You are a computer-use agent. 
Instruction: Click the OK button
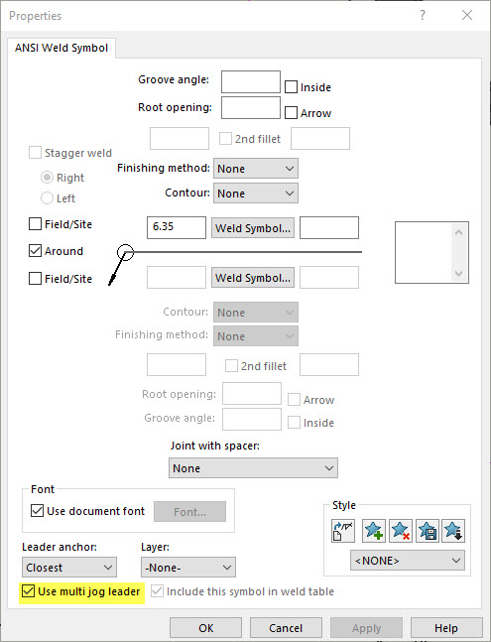coord(205,628)
